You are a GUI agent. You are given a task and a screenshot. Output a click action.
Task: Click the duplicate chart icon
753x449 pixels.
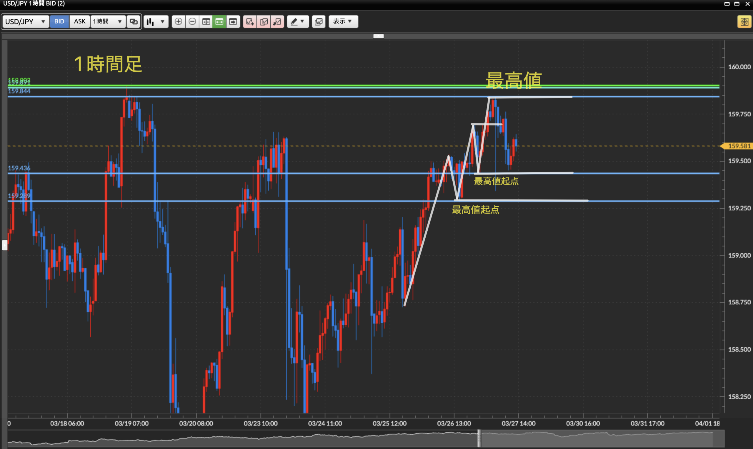click(264, 21)
